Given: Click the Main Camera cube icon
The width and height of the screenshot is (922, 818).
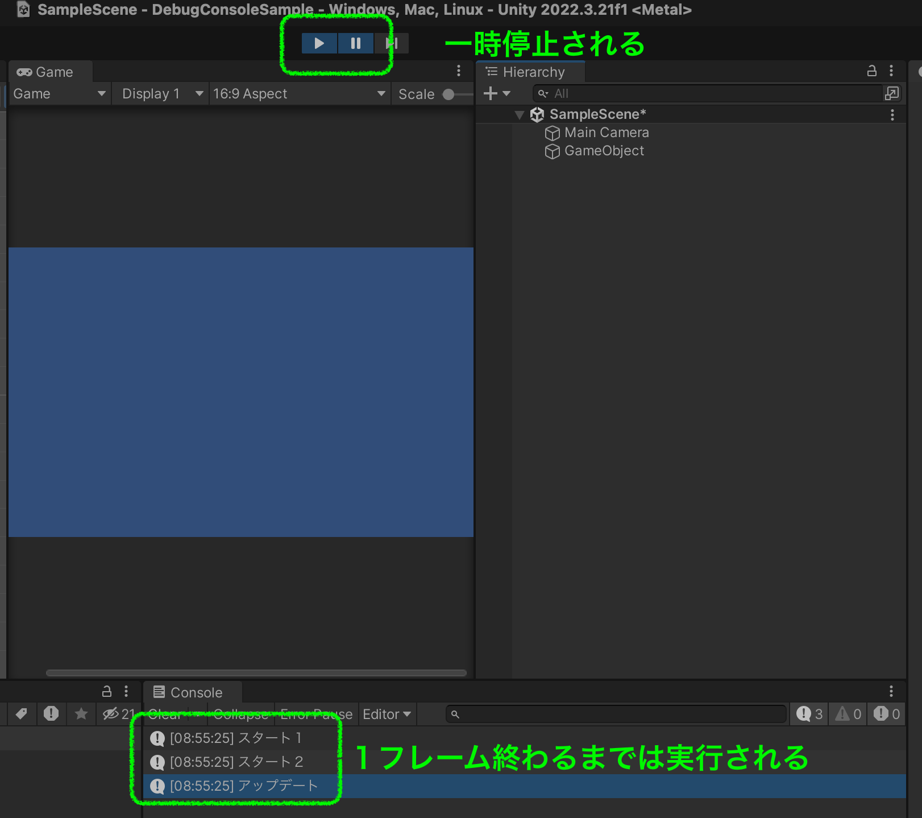Looking at the screenshot, I should (553, 133).
